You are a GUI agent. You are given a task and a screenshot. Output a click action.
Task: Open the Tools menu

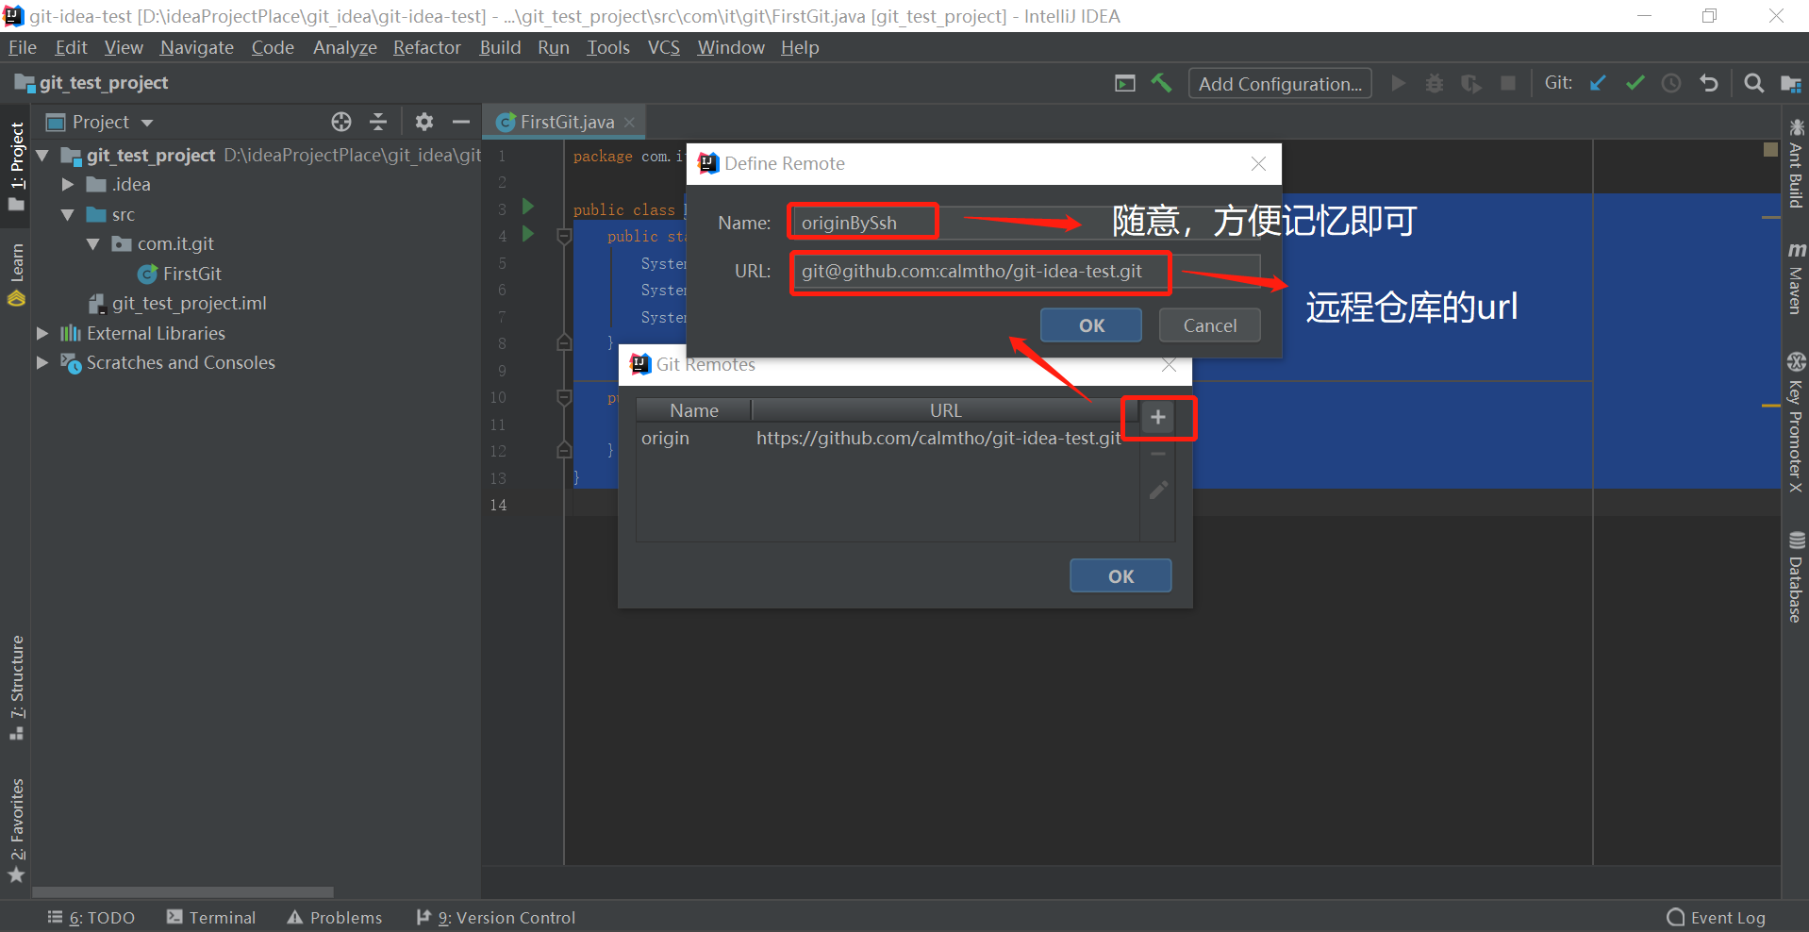608,47
